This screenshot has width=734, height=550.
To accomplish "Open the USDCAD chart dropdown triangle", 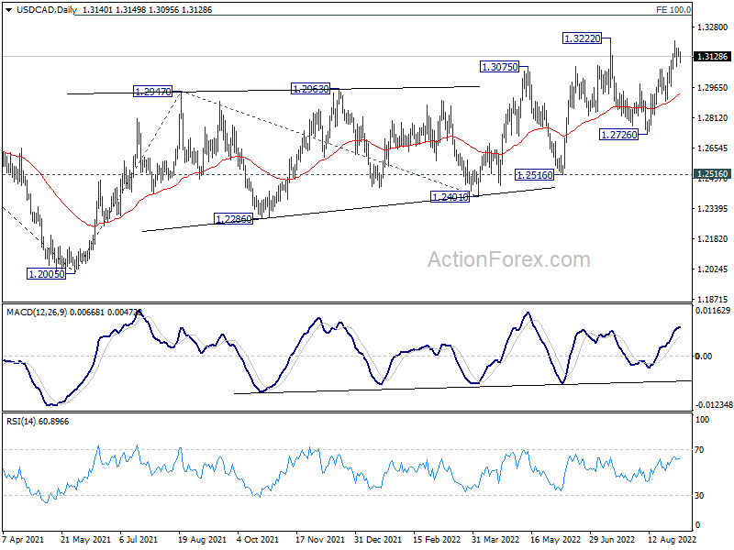I will pyautogui.click(x=8, y=10).
